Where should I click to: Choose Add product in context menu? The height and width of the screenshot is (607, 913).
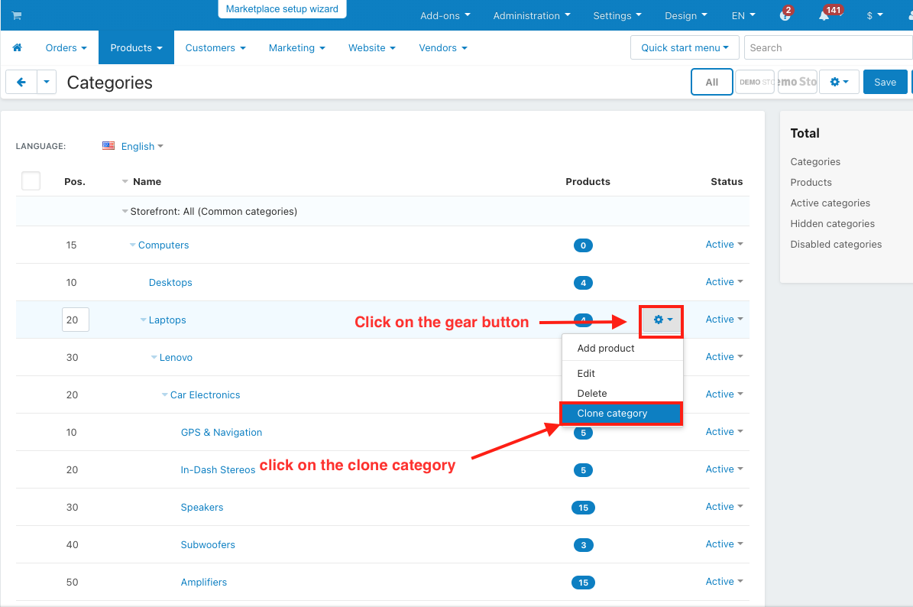(606, 349)
